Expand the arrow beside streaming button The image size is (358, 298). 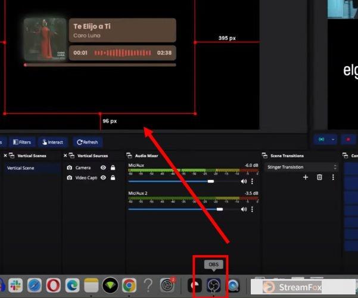[x=333, y=139]
